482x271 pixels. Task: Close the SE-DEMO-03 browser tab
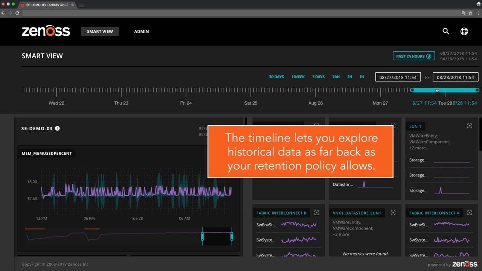click(x=73, y=5)
